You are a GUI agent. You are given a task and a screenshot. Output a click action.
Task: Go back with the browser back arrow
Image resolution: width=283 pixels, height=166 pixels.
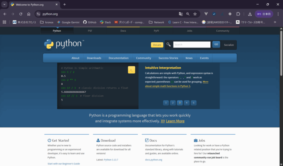tap(5, 14)
